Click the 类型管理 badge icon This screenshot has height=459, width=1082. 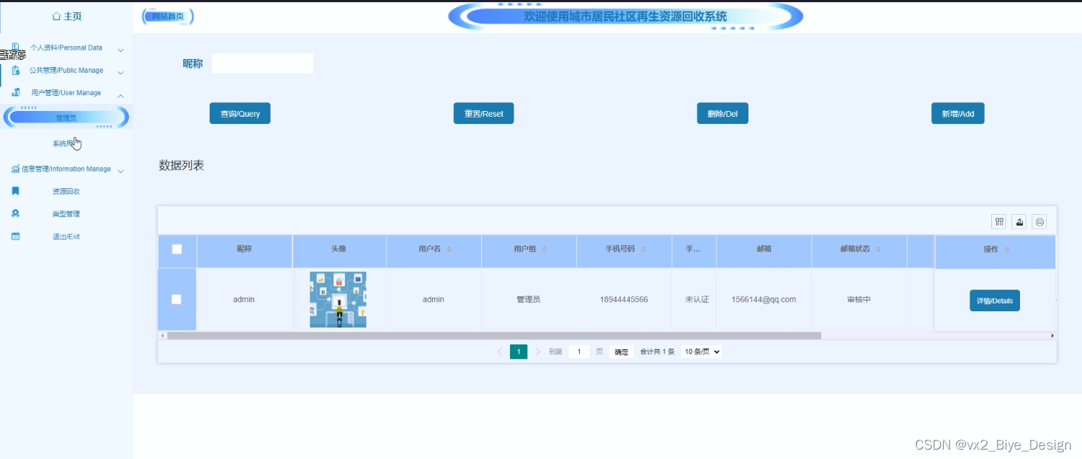16,214
